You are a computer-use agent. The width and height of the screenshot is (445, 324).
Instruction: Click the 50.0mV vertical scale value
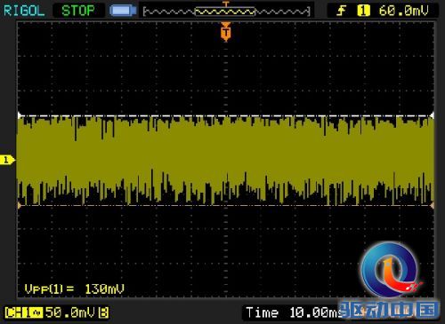click(70, 312)
